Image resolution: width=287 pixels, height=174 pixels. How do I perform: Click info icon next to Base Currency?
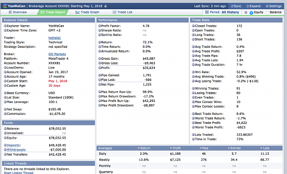[5, 93]
